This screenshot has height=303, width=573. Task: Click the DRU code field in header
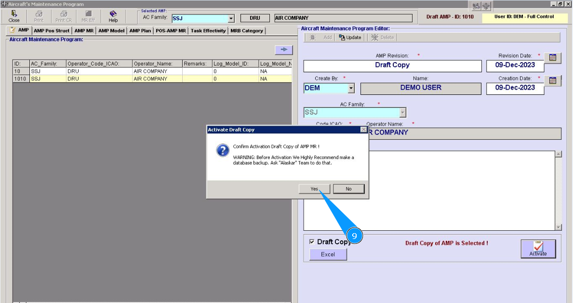pos(255,18)
